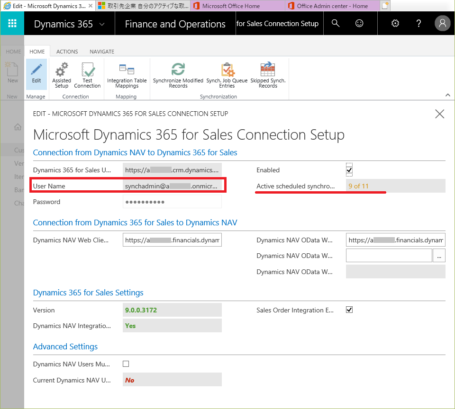
Task: Toggle the Enabled checkbox
Action: click(x=349, y=170)
